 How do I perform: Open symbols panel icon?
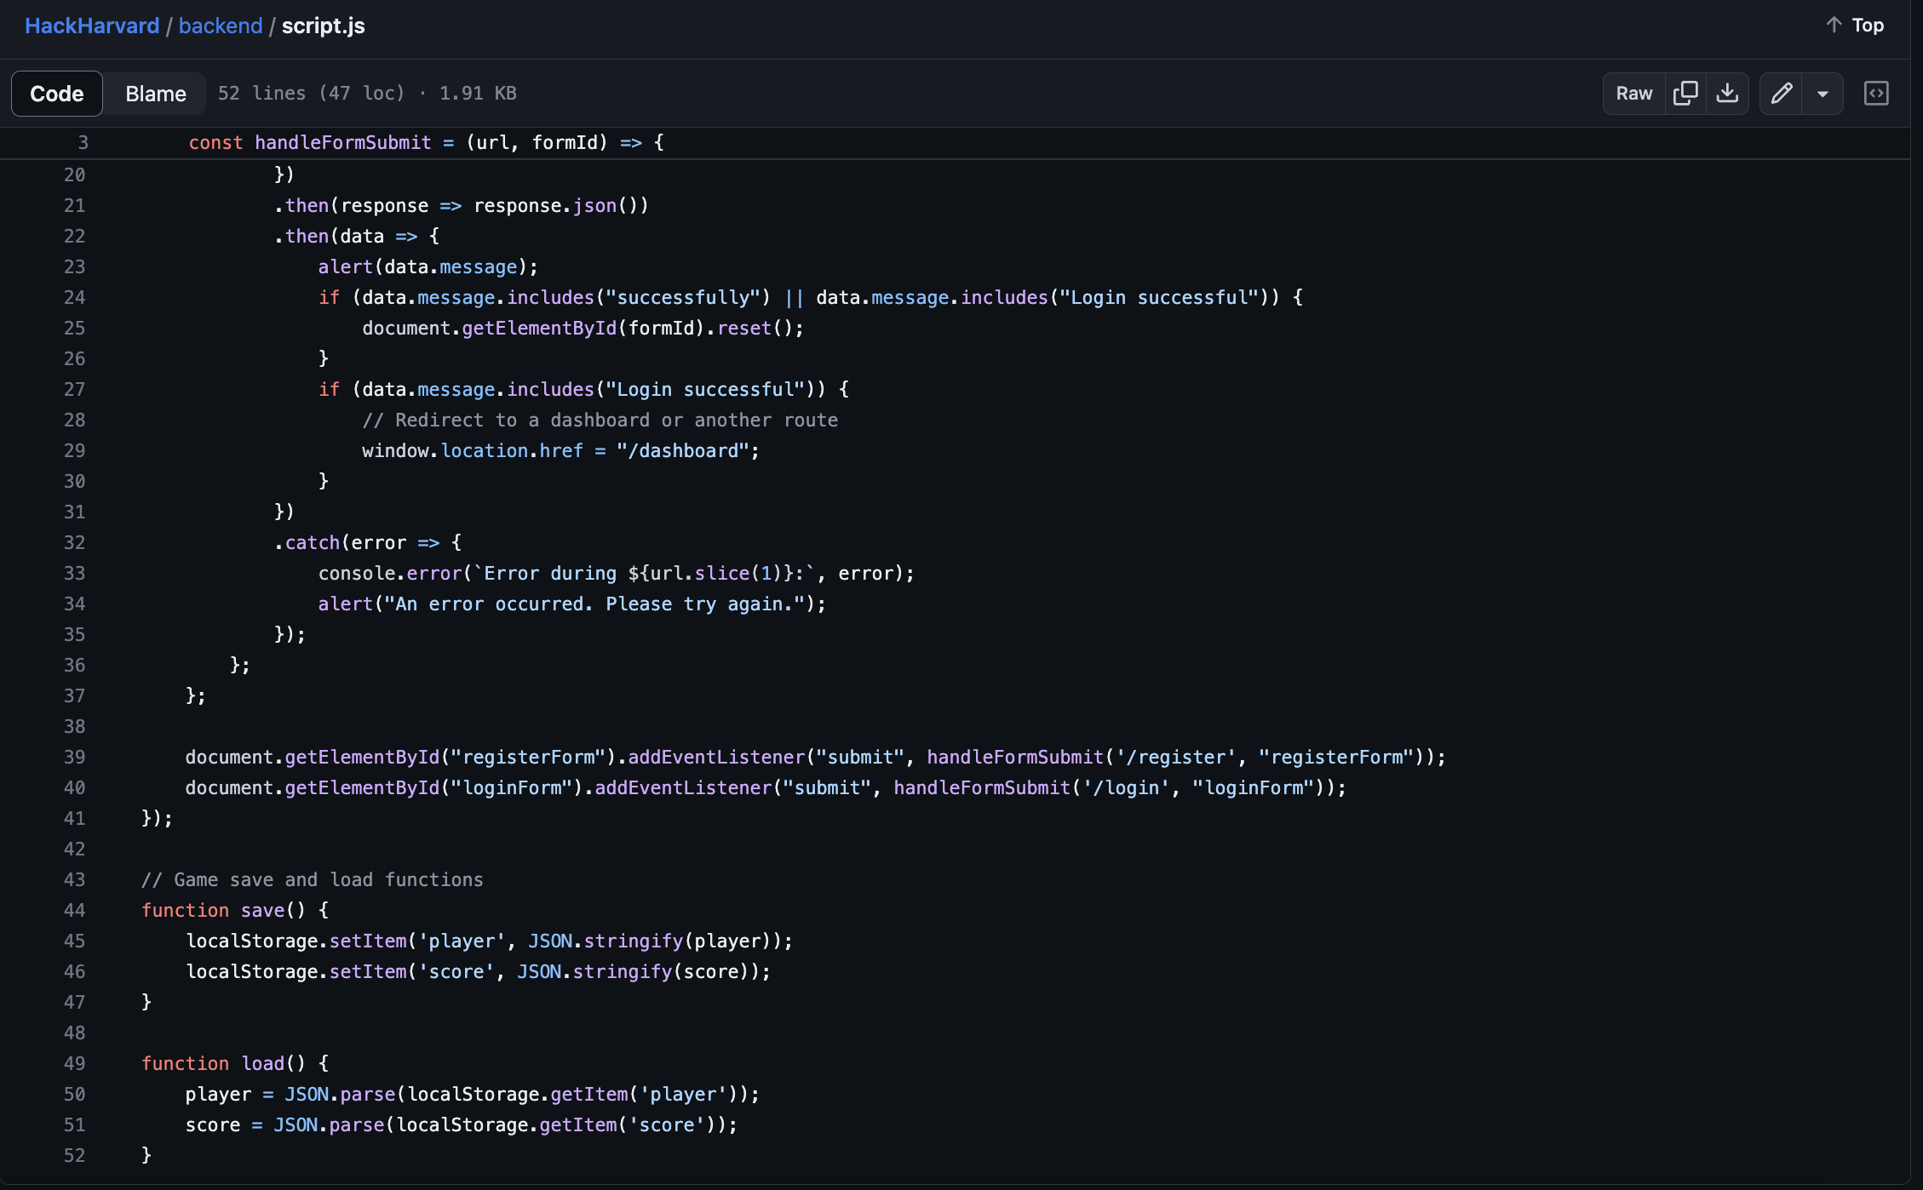pyautogui.click(x=1876, y=94)
